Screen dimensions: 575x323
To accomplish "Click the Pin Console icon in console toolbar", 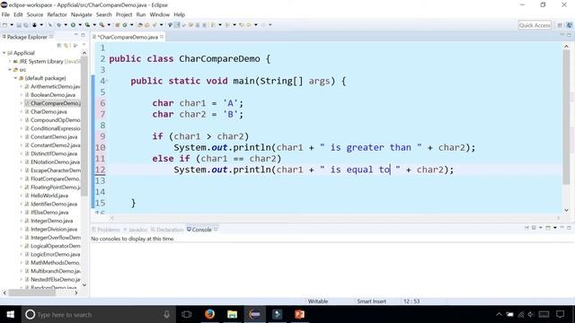I will tap(527, 228).
